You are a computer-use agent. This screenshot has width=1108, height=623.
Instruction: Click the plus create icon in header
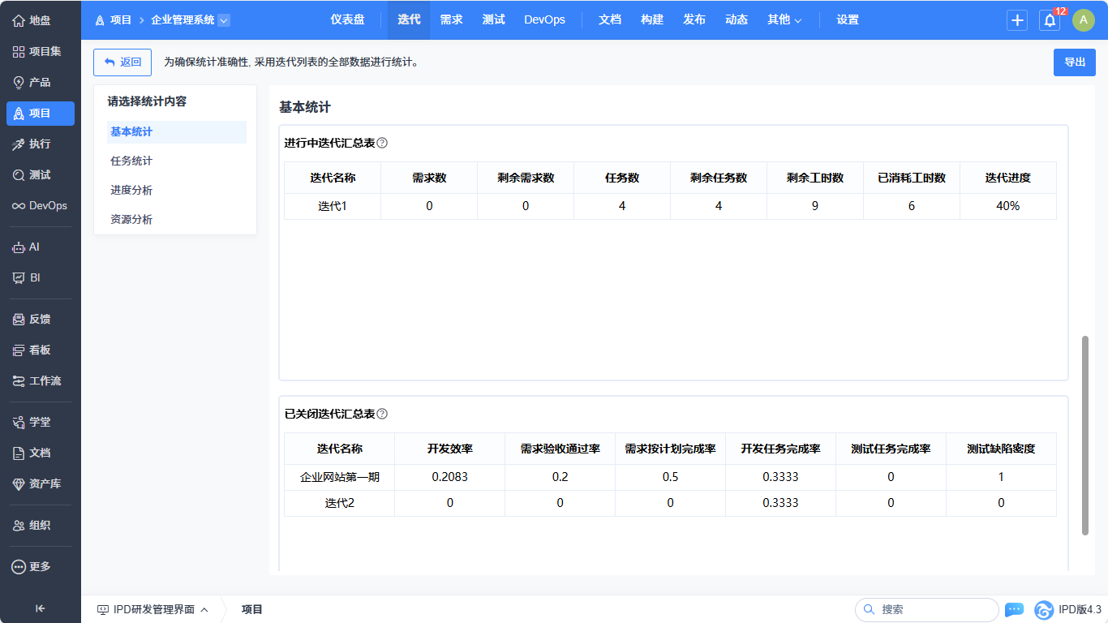coord(1016,20)
